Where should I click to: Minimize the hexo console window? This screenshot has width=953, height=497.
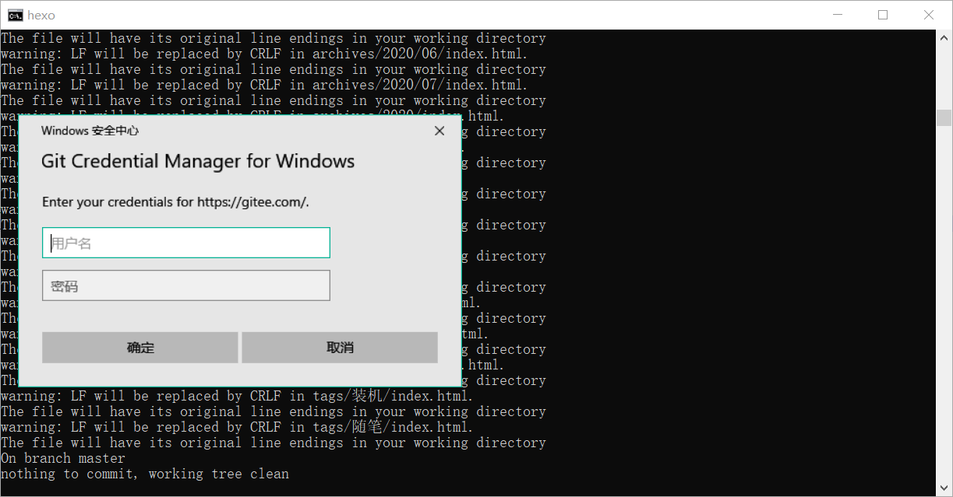(x=838, y=15)
